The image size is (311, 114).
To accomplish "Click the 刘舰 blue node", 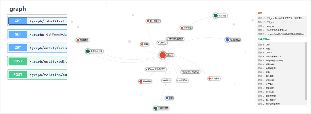I will (x=167, y=98).
